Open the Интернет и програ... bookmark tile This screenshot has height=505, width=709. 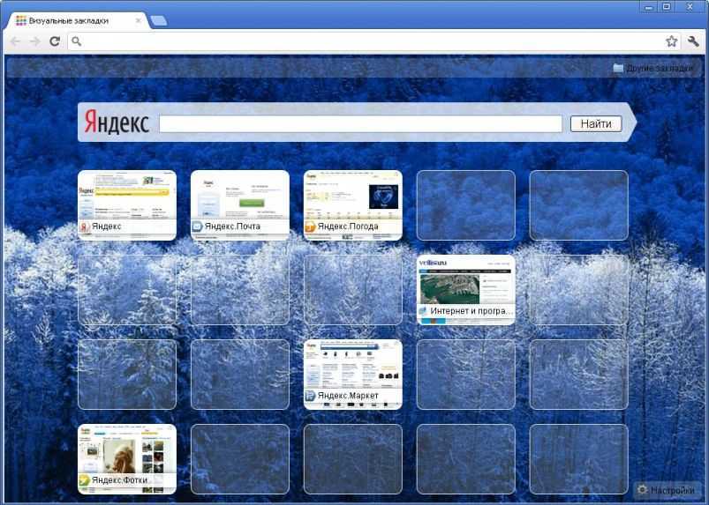pyautogui.click(x=466, y=289)
